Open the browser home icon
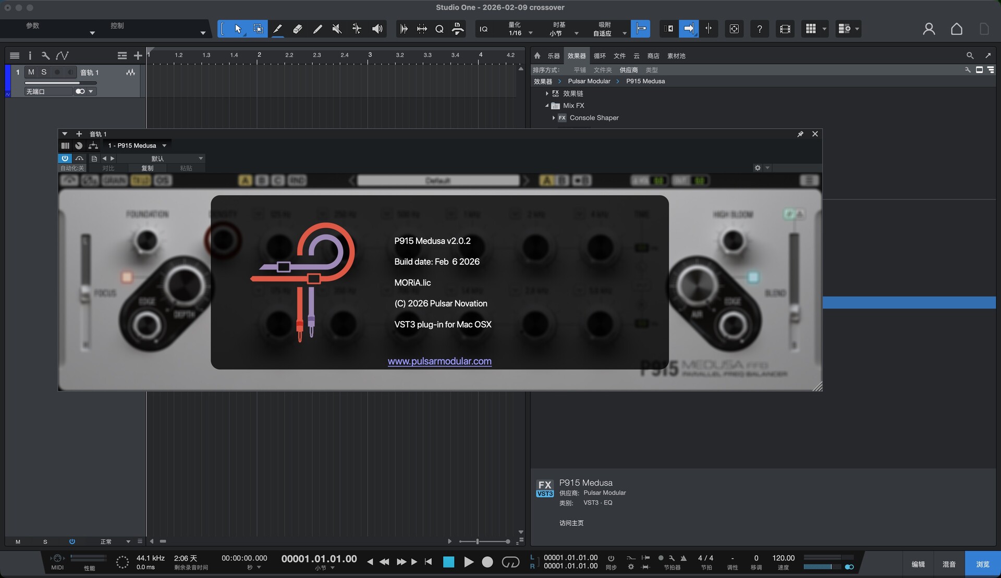Image resolution: width=1001 pixels, height=578 pixels. pos(537,56)
